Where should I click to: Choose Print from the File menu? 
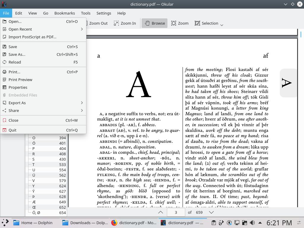[x=14, y=72]
